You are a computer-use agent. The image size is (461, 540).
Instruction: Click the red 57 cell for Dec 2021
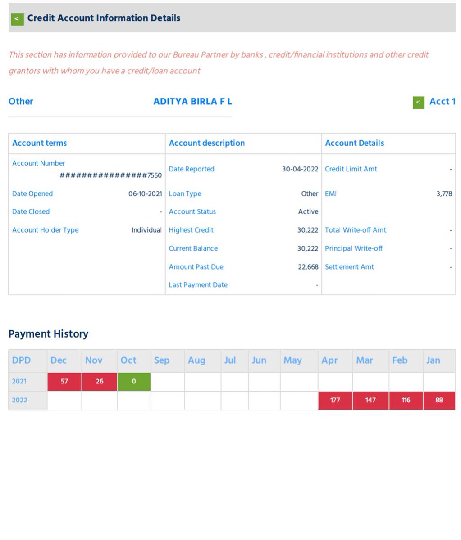coord(64,382)
